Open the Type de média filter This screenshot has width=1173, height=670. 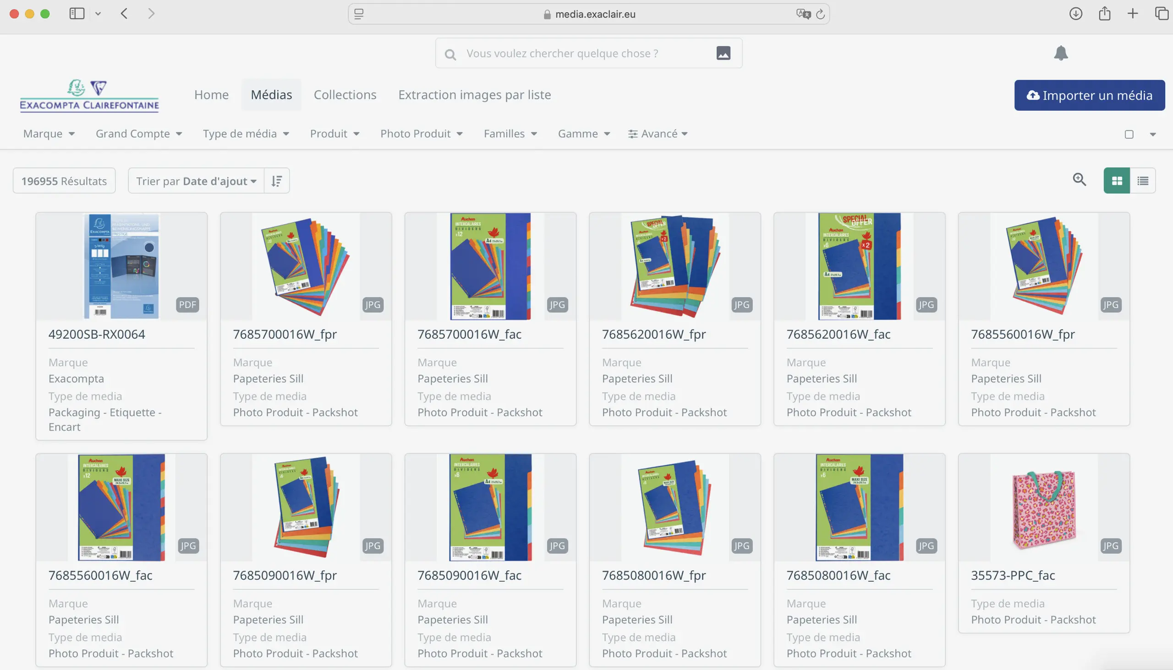[x=246, y=134]
